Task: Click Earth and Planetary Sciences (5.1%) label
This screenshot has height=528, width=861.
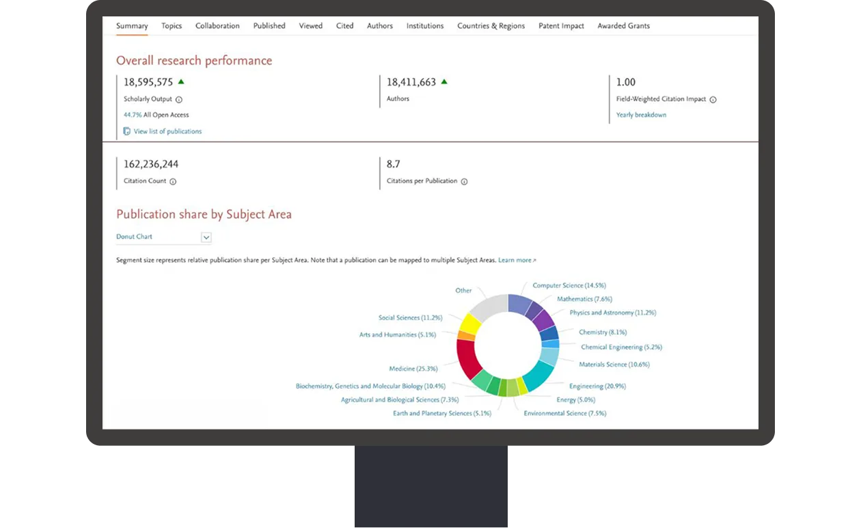Action: pos(441,413)
